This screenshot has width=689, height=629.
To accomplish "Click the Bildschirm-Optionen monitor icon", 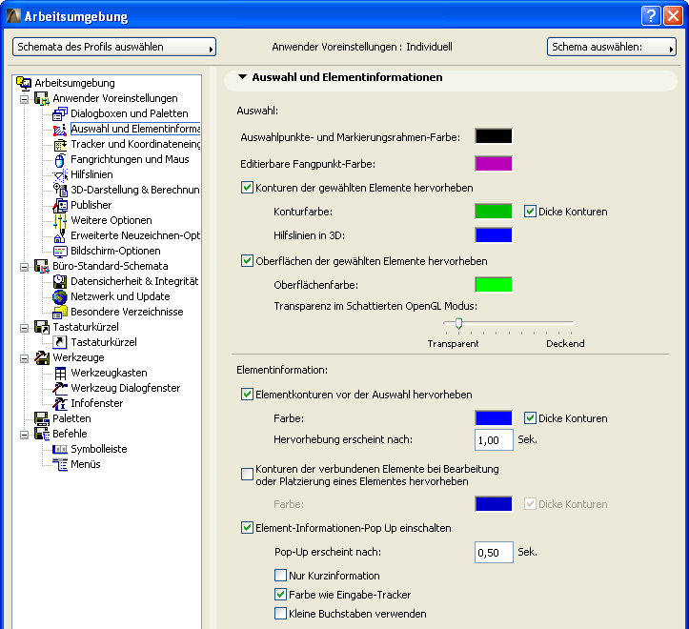I will [60, 251].
